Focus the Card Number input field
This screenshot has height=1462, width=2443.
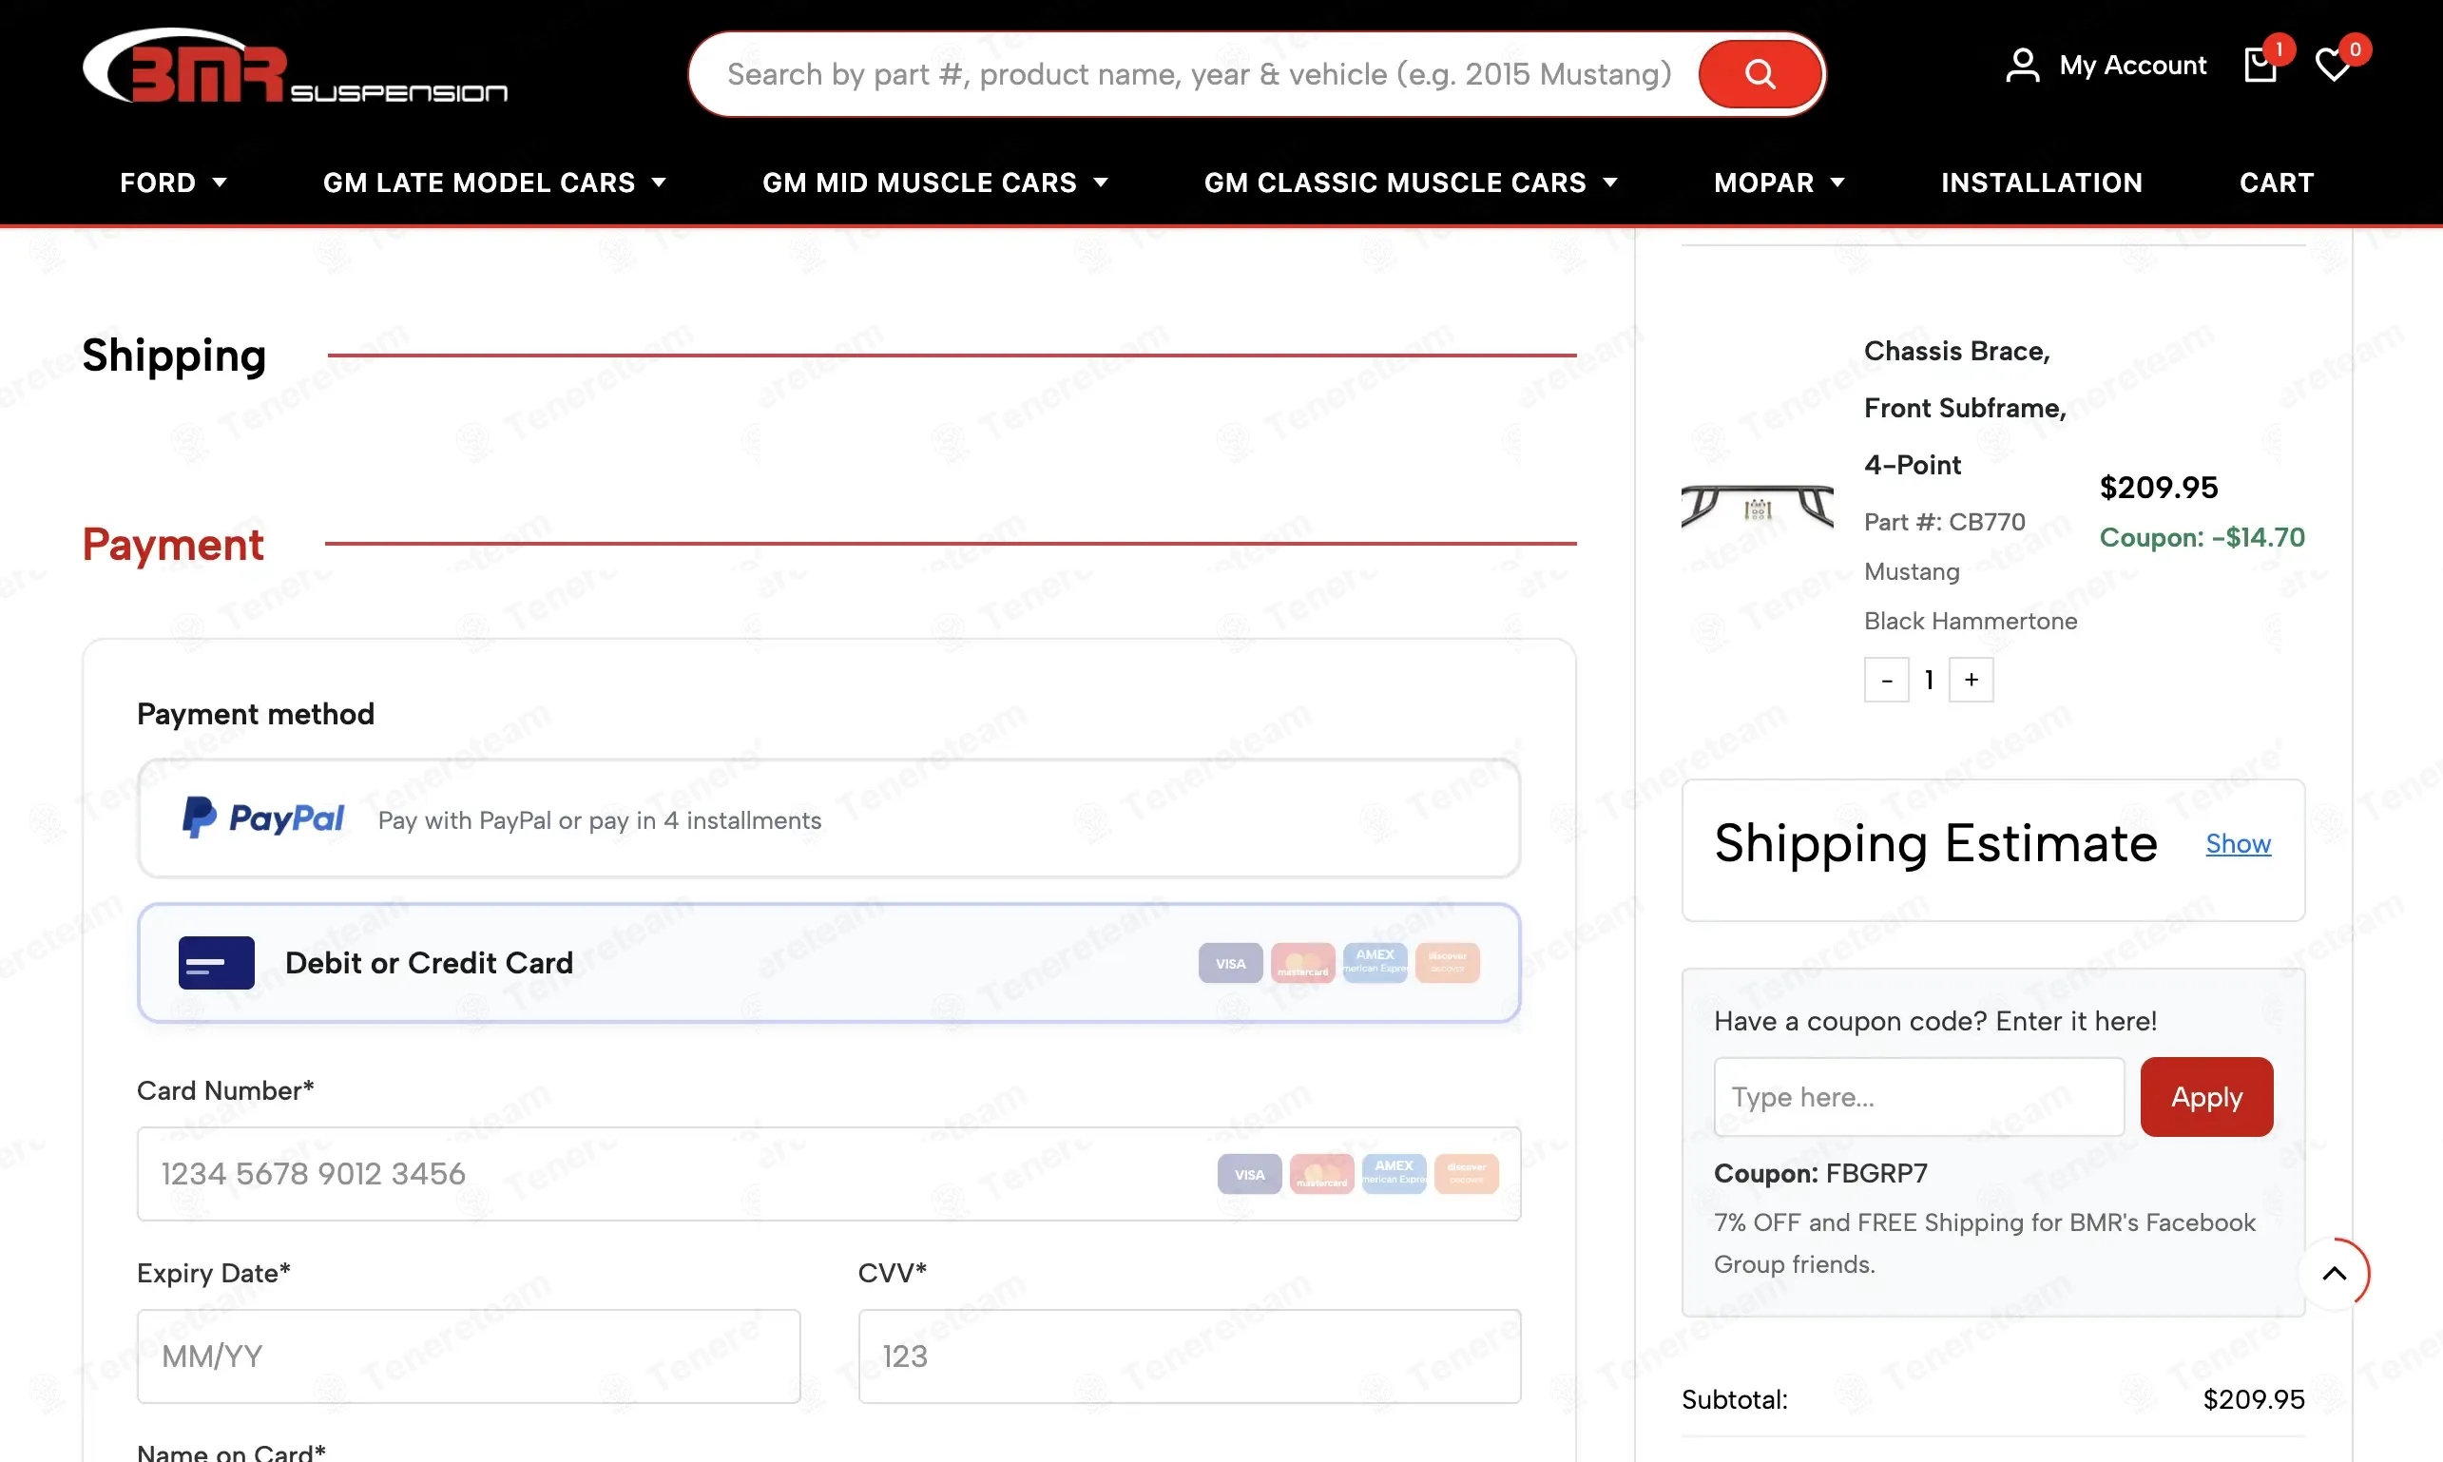click(x=829, y=1173)
